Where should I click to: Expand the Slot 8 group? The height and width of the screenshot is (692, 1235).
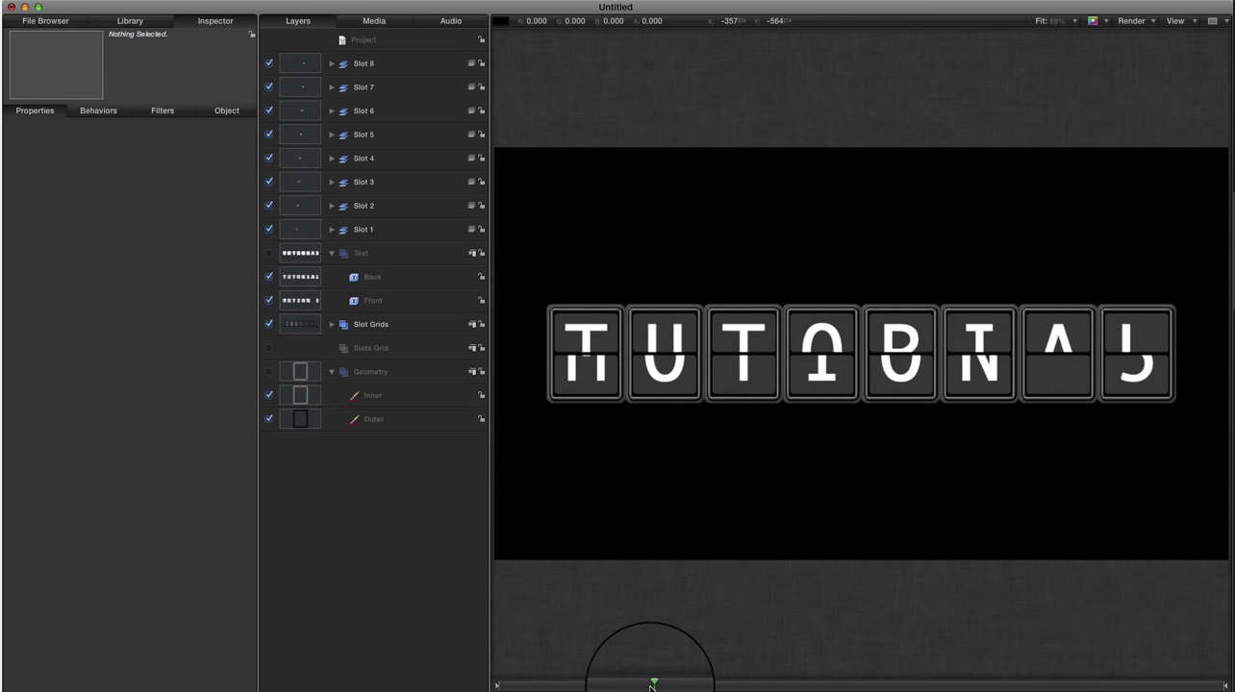click(332, 63)
